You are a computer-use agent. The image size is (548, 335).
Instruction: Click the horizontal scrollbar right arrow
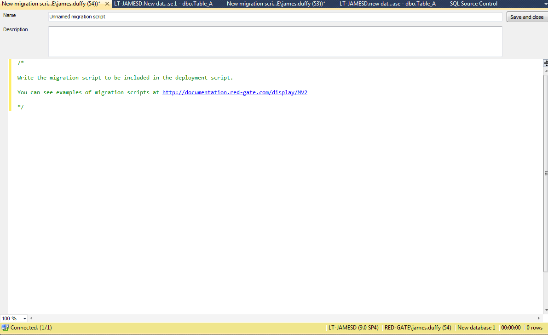click(x=538, y=318)
